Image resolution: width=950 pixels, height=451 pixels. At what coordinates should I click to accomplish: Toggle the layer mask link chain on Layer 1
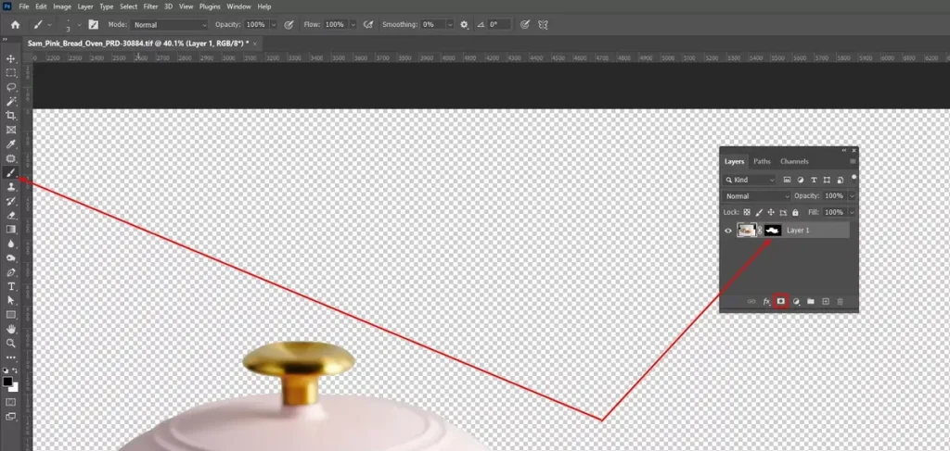point(761,231)
